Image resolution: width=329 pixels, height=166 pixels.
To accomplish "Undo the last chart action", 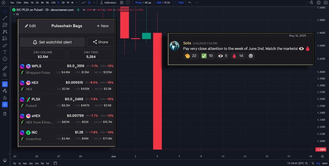I will [x=190, y=2].
